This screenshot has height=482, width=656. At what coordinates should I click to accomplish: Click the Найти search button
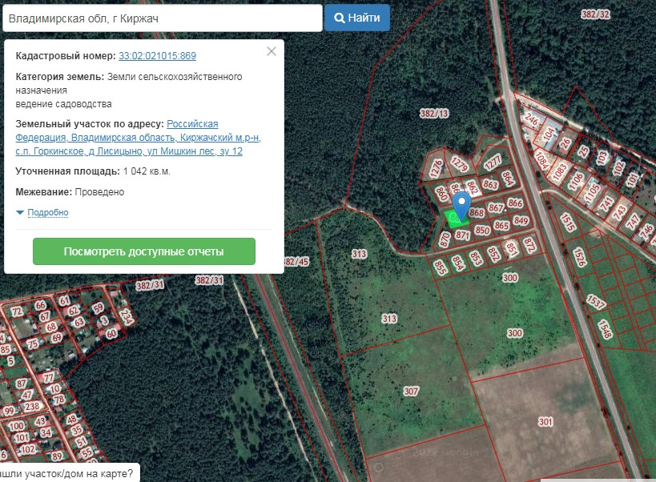pyautogui.click(x=357, y=18)
